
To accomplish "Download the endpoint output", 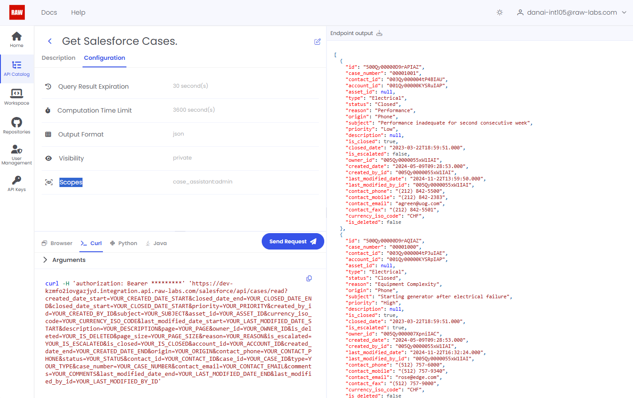I will [379, 33].
